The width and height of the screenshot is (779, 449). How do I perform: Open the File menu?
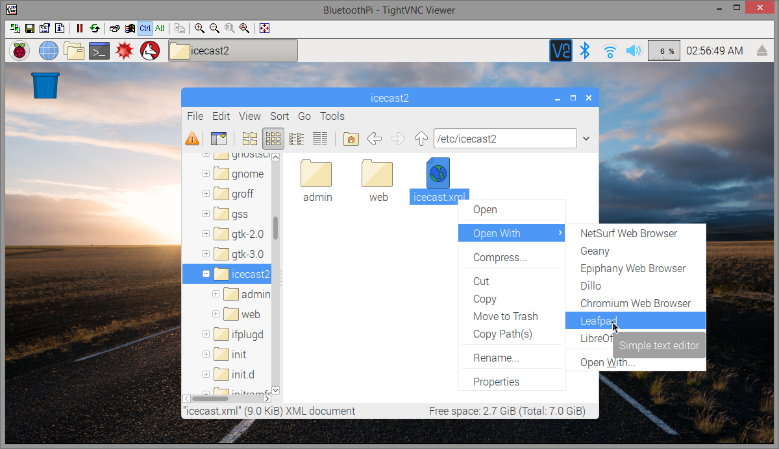click(x=195, y=116)
